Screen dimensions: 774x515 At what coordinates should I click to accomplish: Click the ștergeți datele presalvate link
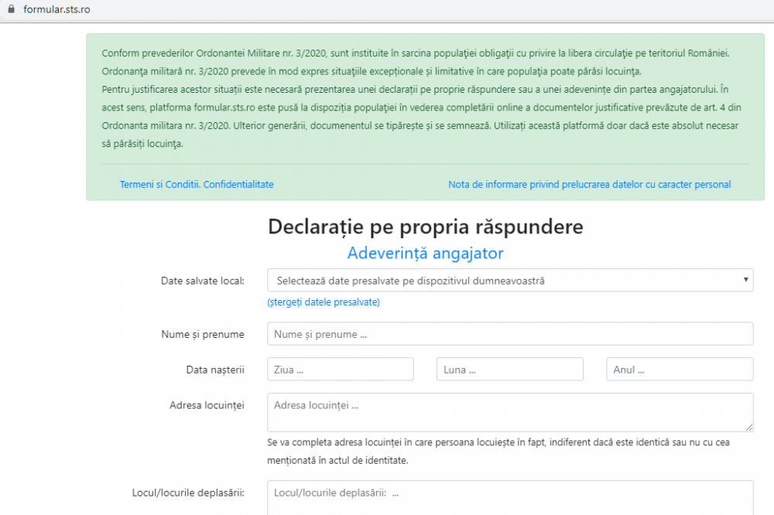324,302
